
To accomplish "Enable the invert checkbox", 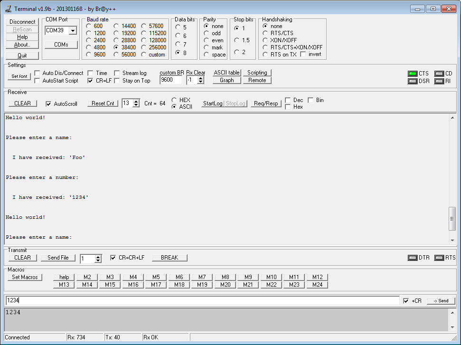I will tap(303, 55).
